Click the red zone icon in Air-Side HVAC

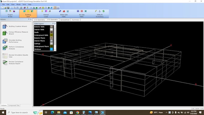click(82, 11)
